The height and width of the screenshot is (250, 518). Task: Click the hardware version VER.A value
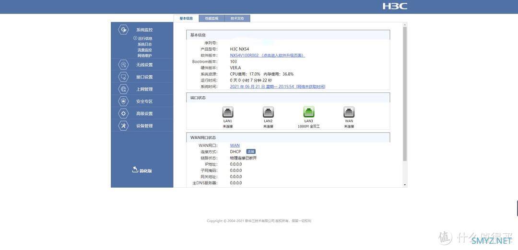point(235,68)
